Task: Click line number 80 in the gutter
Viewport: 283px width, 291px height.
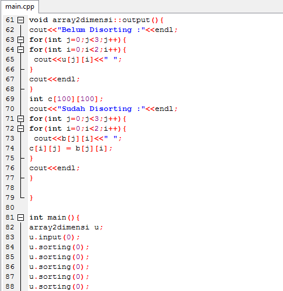Action: pos(10,207)
